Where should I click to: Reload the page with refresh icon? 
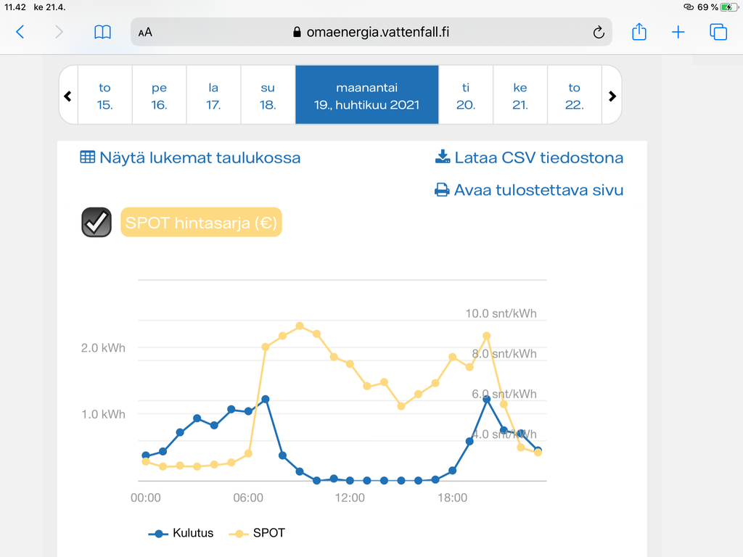click(x=599, y=32)
